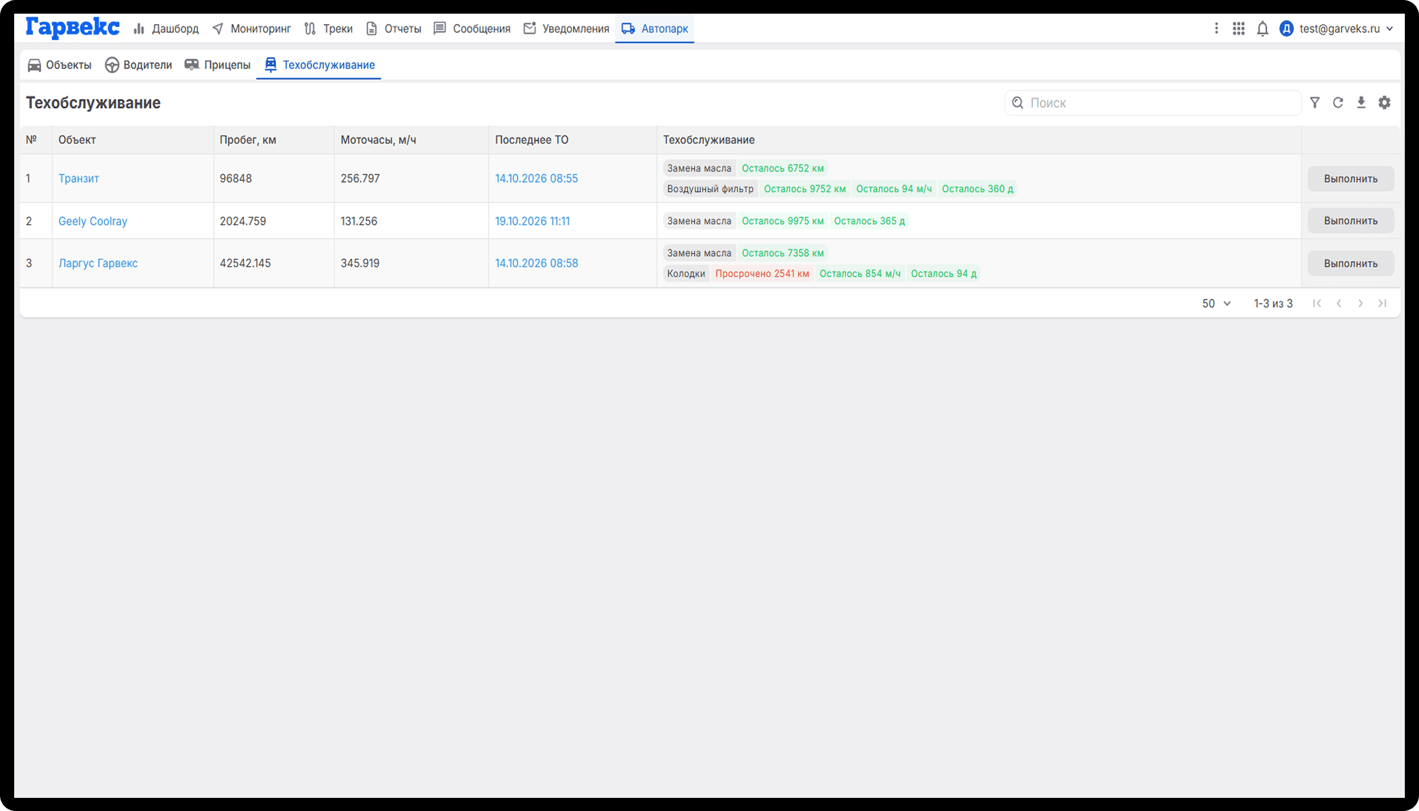Open Отчеты in the top menu

393,28
